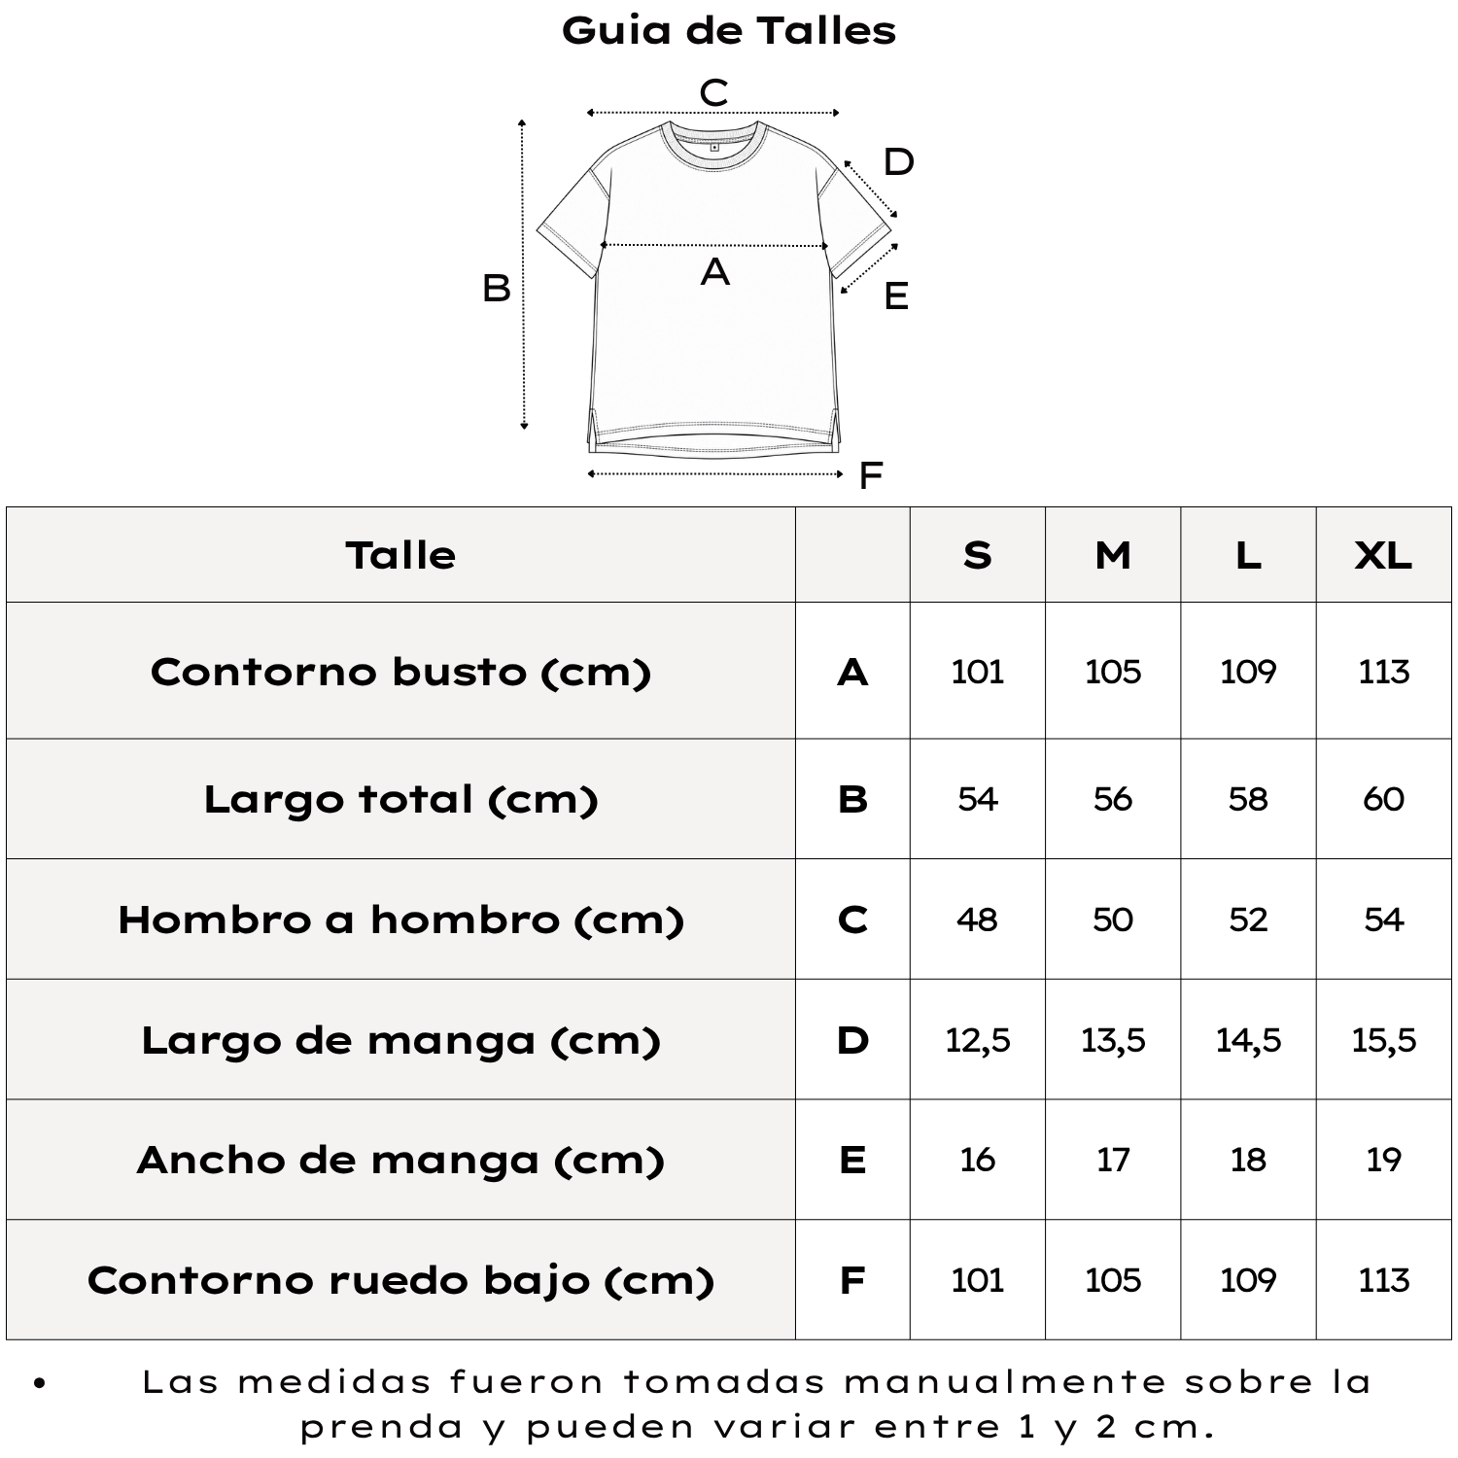
Task: Click letter F below the shirt hem
Action: click(x=871, y=475)
